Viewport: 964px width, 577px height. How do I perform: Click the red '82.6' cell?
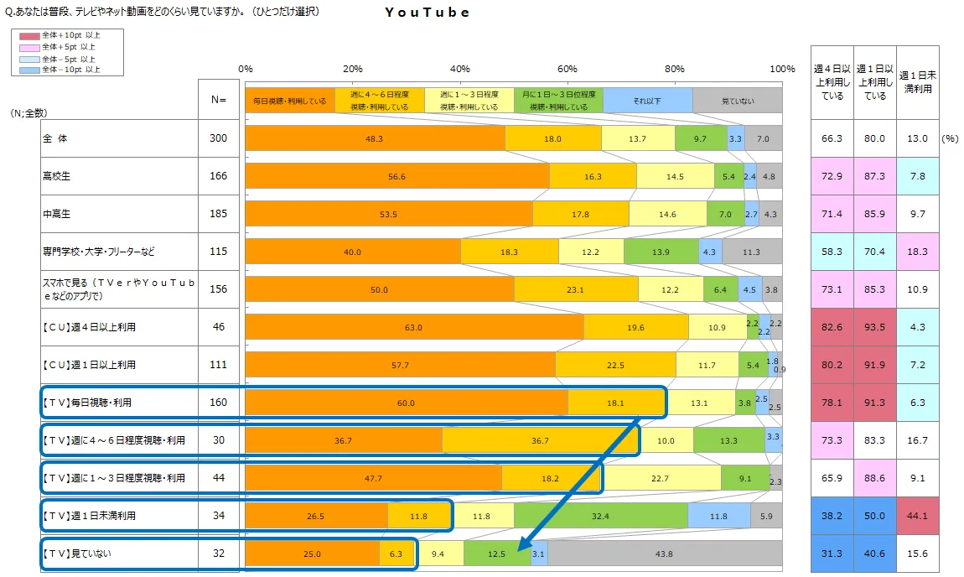[832, 327]
